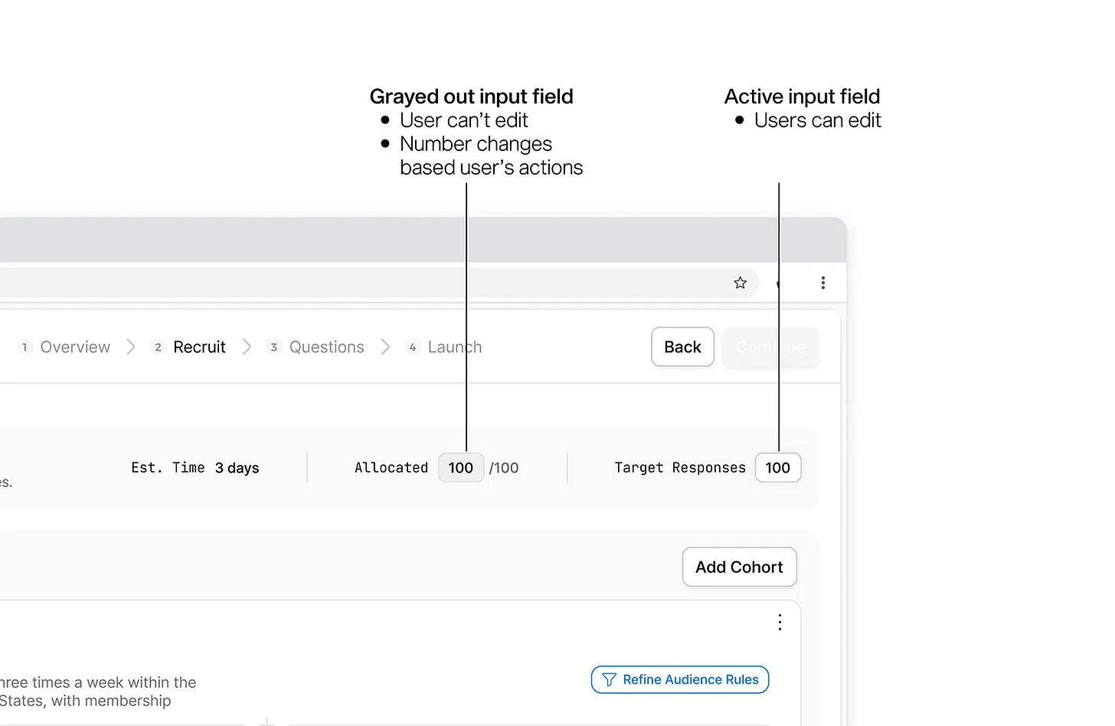The image size is (1115, 726).
Task: Click the step 1 number badge
Action: coord(25,348)
